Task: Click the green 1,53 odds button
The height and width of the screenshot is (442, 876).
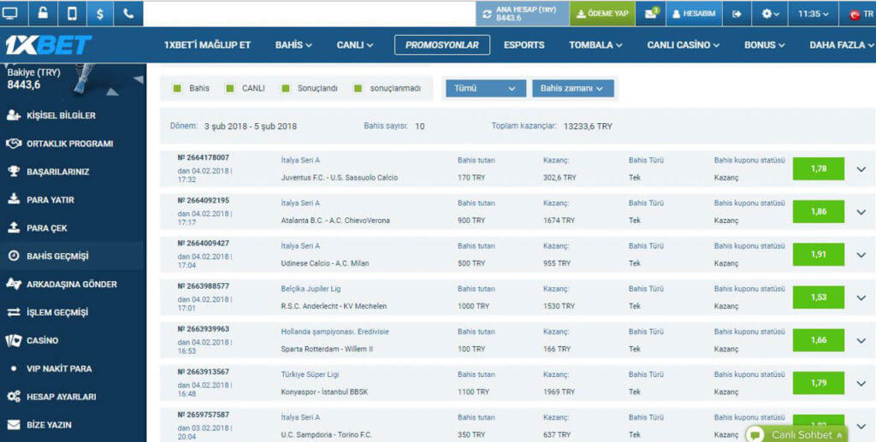Action: [x=819, y=298]
